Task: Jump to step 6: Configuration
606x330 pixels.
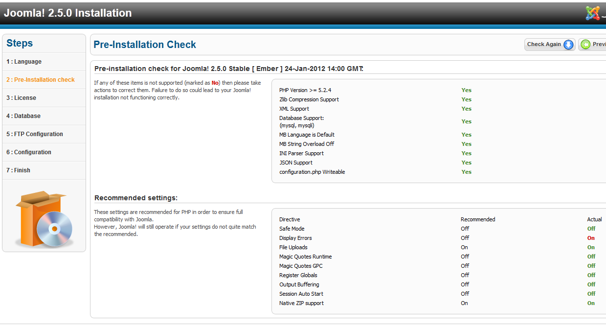Action: [x=29, y=152]
